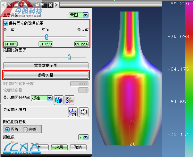This screenshot has height=157, width=194.
Task: Click the 参考矢量 button
Action: (x=46, y=75)
